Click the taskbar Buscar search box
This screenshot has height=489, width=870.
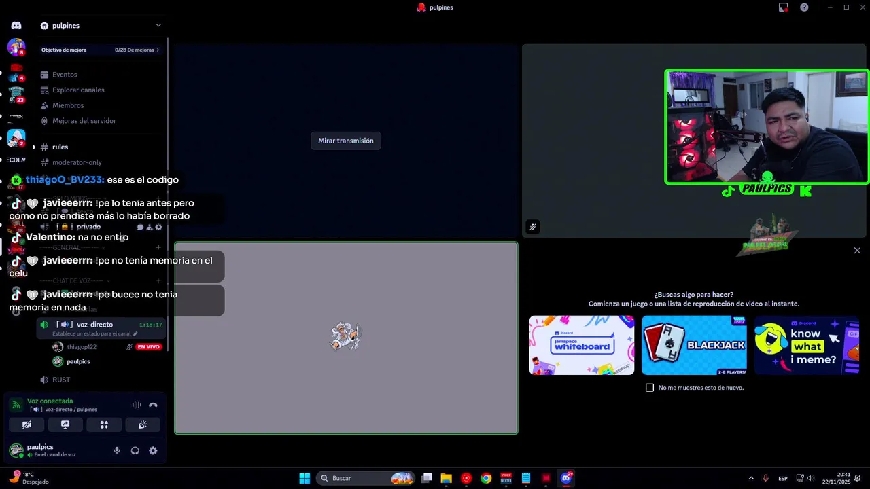click(x=366, y=478)
